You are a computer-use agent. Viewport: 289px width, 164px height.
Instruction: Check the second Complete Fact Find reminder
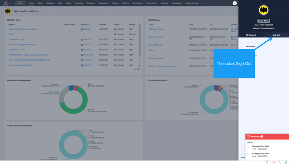point(248,154)
